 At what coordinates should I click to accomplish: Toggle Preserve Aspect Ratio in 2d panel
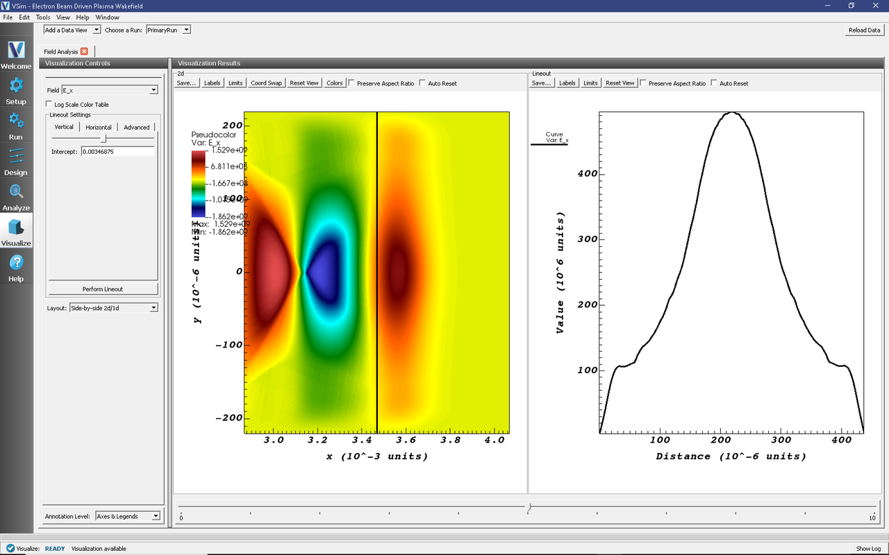point(351,83)
